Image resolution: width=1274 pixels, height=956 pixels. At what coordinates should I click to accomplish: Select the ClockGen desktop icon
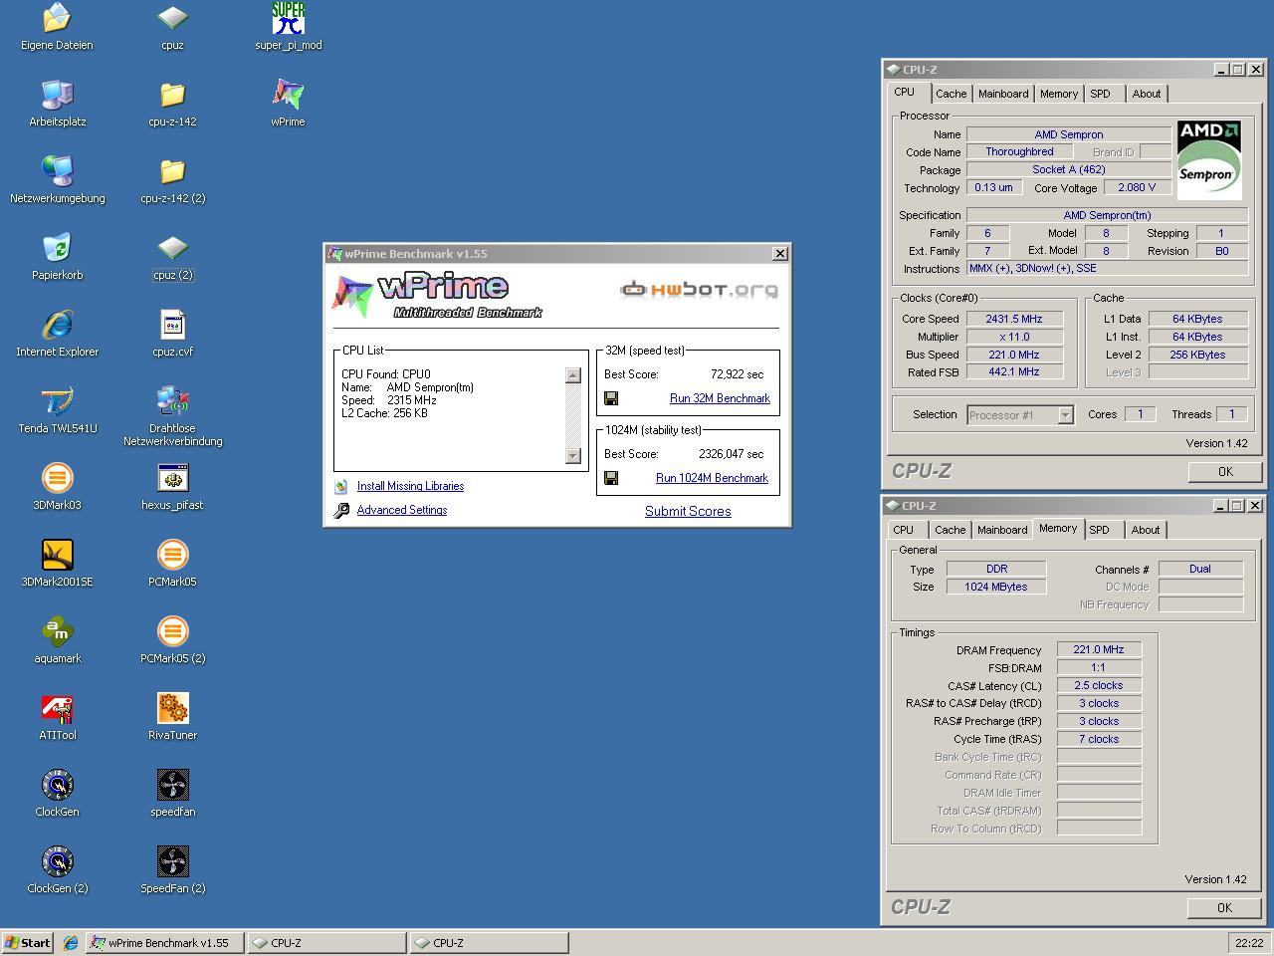coord(57,794)
